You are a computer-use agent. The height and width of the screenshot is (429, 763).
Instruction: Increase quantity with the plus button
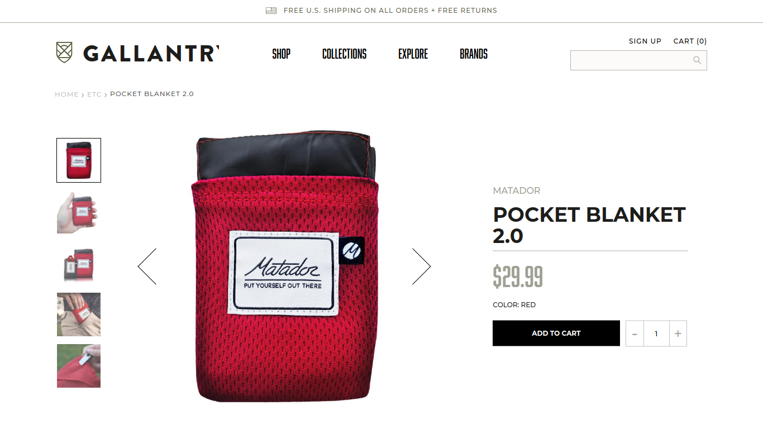pos(678,333)
